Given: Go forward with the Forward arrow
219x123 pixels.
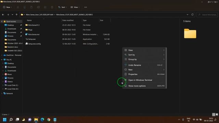Looking at the screenshot, I should [8, 15].
